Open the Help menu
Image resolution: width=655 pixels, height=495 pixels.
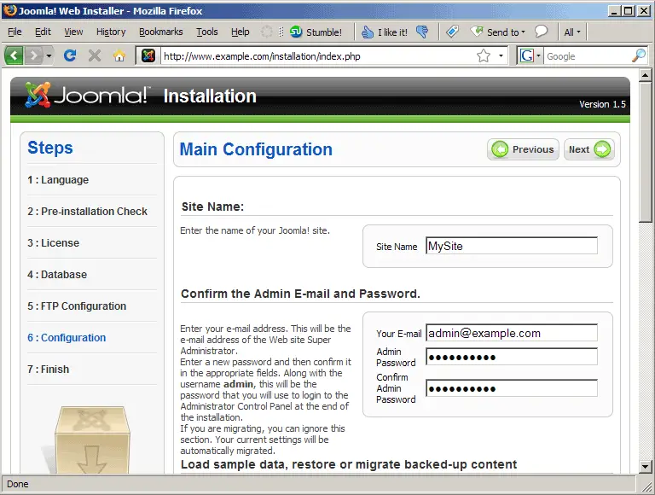pos(241,32)
